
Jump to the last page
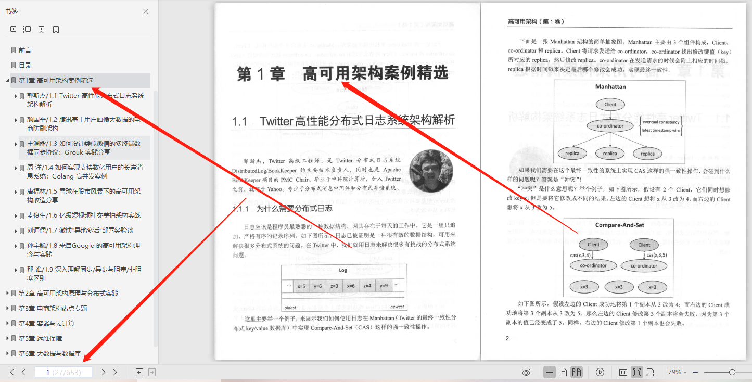coord(116,372)
